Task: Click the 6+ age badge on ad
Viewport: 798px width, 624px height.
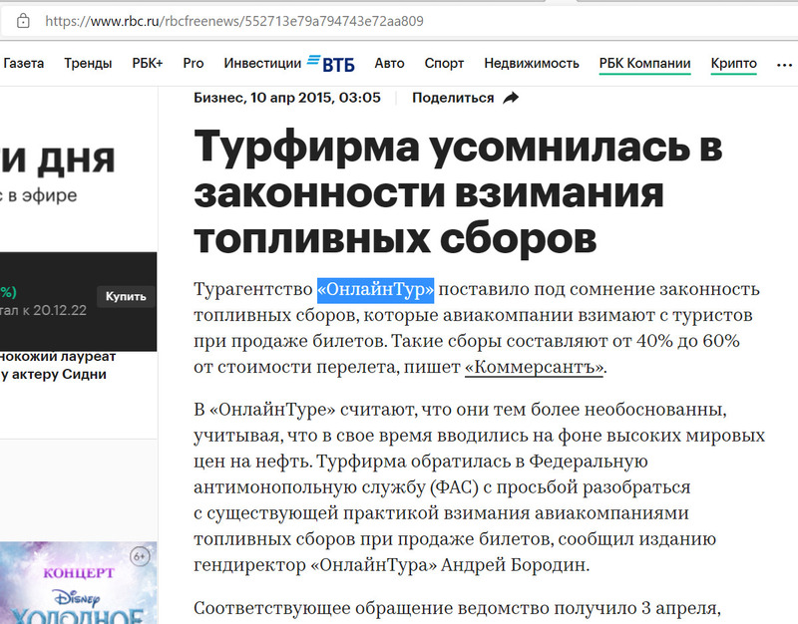Action: [x=141, y=554]
